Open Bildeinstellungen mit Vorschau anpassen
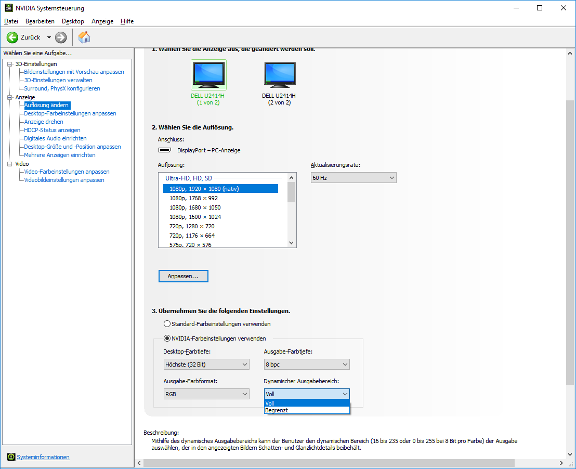This screenshot has width=576, height=469. tap(74, 72)
